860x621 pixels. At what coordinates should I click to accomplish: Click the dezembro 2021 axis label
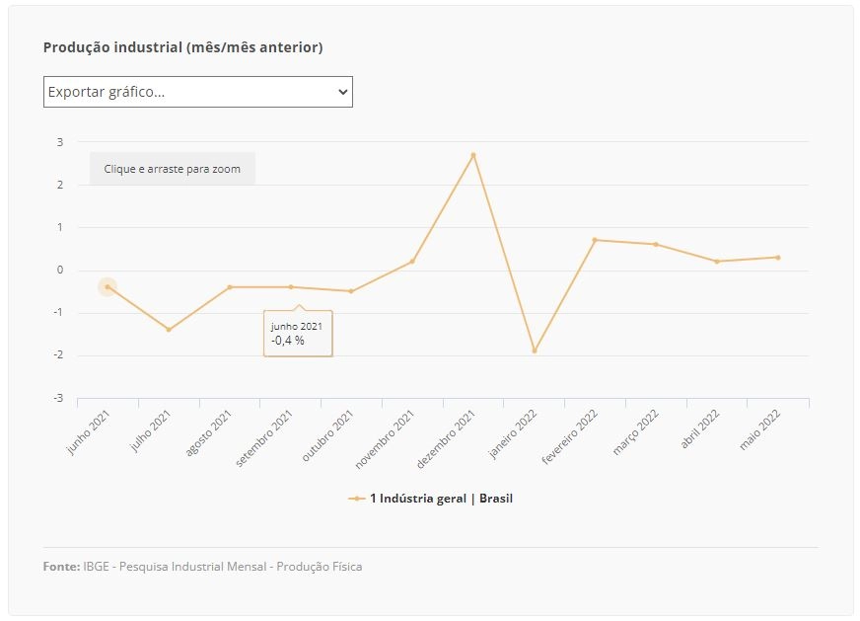(x=446, y=439)
